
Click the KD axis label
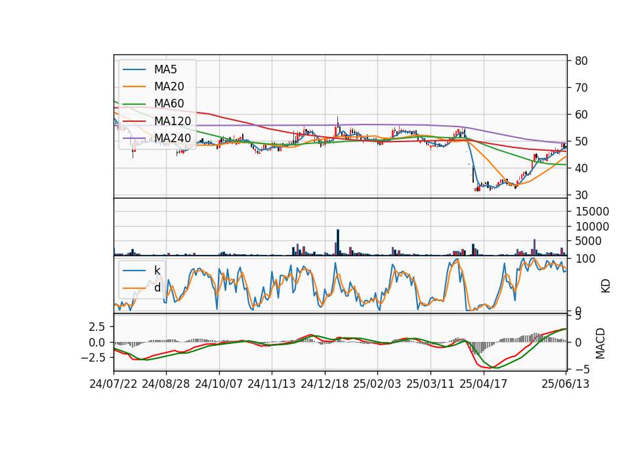click(x=606, y=286)
